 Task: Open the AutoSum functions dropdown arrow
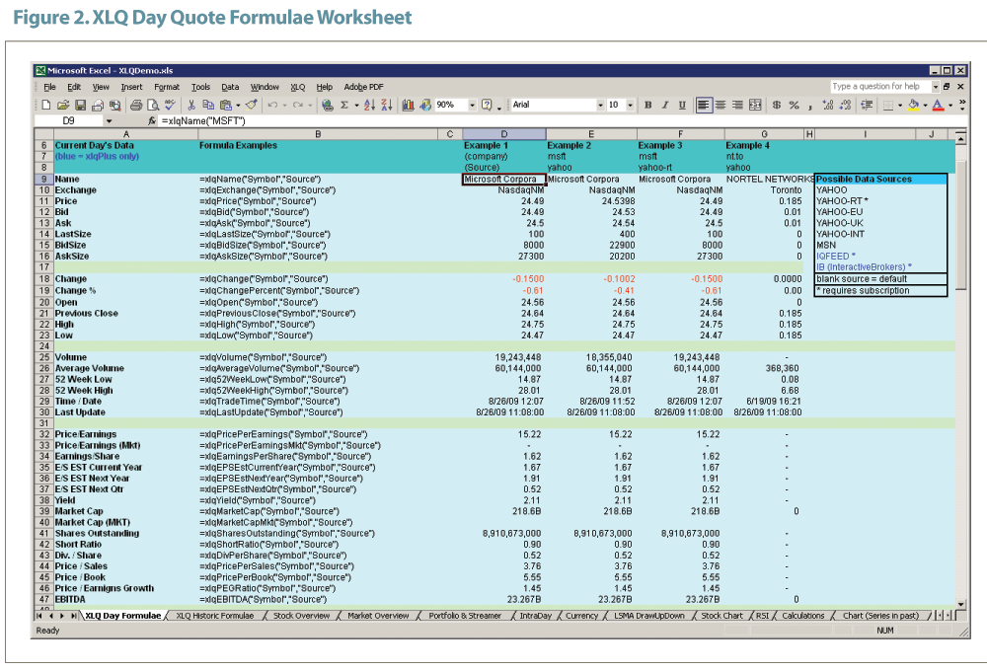point(356,106)
